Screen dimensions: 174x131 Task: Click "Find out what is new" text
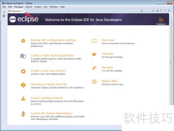pyautogui.click(x=112, y=84)
